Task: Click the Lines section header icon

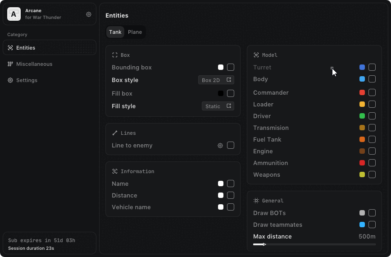Action: click(115, 133)
